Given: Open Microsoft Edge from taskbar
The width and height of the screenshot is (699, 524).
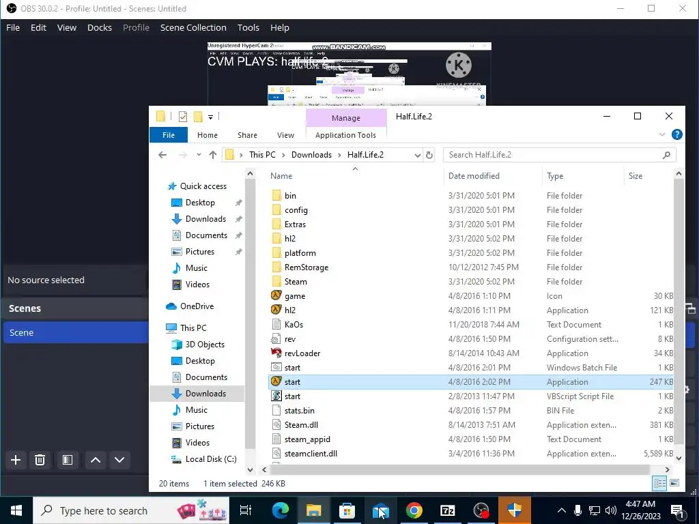Looking at the screenshot, I should click(x=281, y=510).
